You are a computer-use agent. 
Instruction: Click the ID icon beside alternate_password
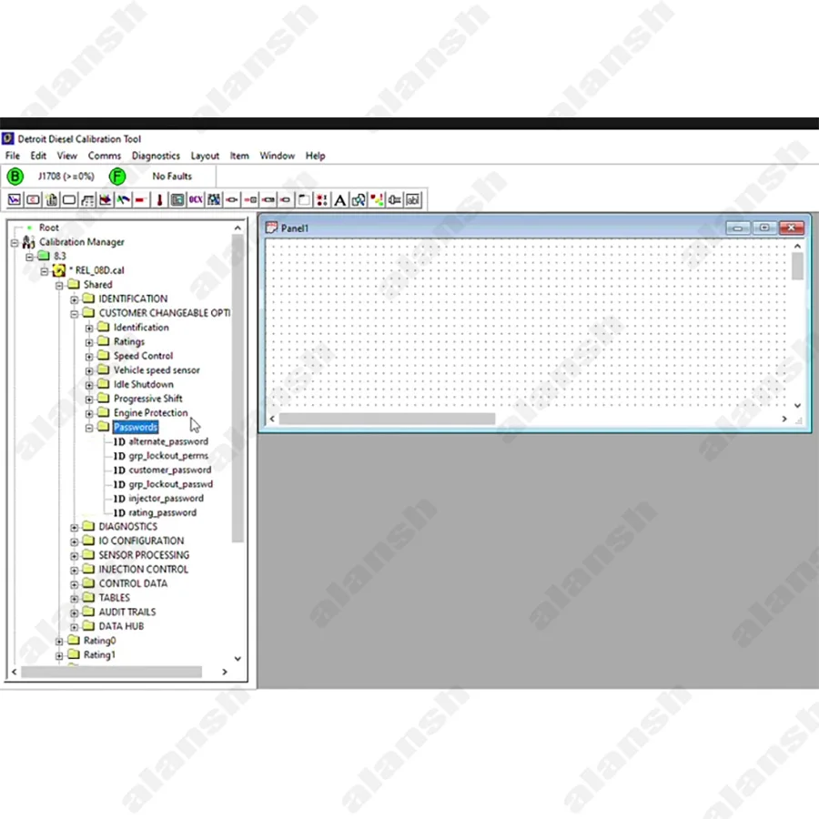[119, 442]
